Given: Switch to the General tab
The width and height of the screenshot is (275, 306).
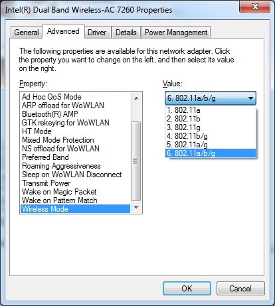Looking at the screenshot, I should [x=27, y=33].
